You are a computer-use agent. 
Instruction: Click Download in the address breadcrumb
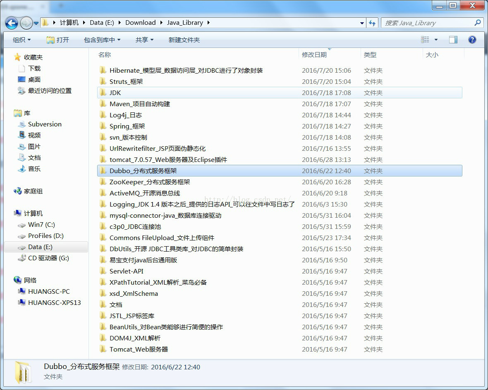[141, 23]
